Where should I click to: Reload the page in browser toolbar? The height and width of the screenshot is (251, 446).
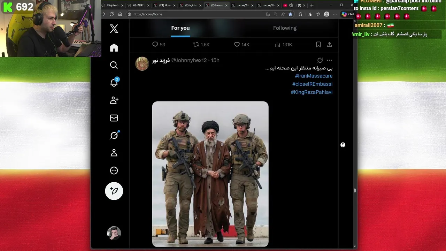[x=111, y=14]
